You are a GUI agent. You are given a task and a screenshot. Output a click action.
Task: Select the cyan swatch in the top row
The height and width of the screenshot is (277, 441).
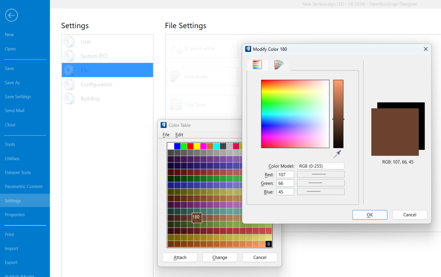tap(216, 146)
